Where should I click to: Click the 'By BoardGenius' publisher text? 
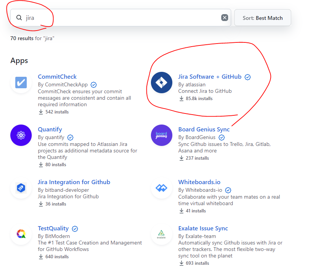197,138
